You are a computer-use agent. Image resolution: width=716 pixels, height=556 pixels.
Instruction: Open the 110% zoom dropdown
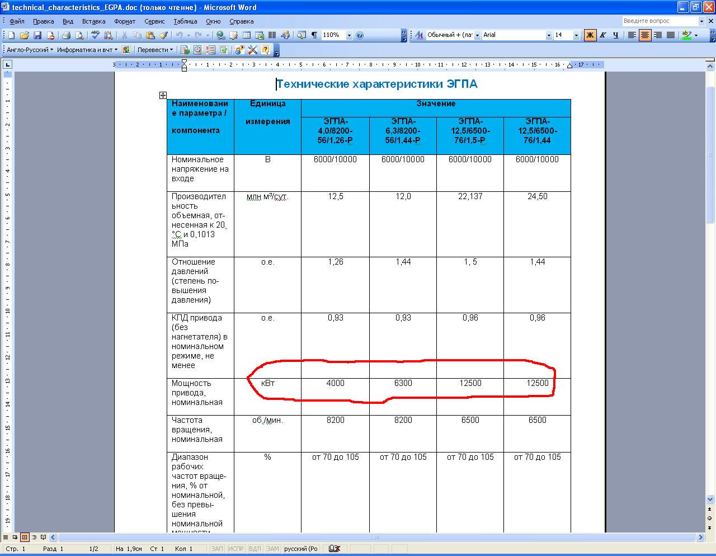[349, 35]
